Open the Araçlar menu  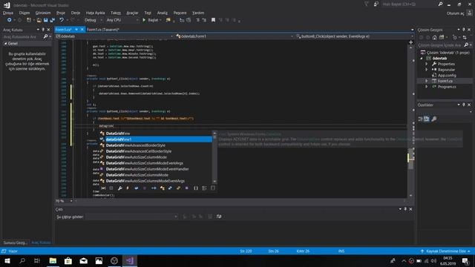pyautogui.click(x=132, y=13)
